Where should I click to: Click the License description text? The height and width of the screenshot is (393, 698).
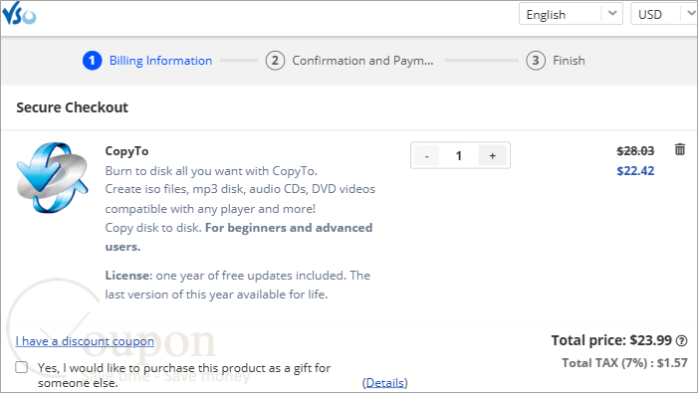coord(238,285)
